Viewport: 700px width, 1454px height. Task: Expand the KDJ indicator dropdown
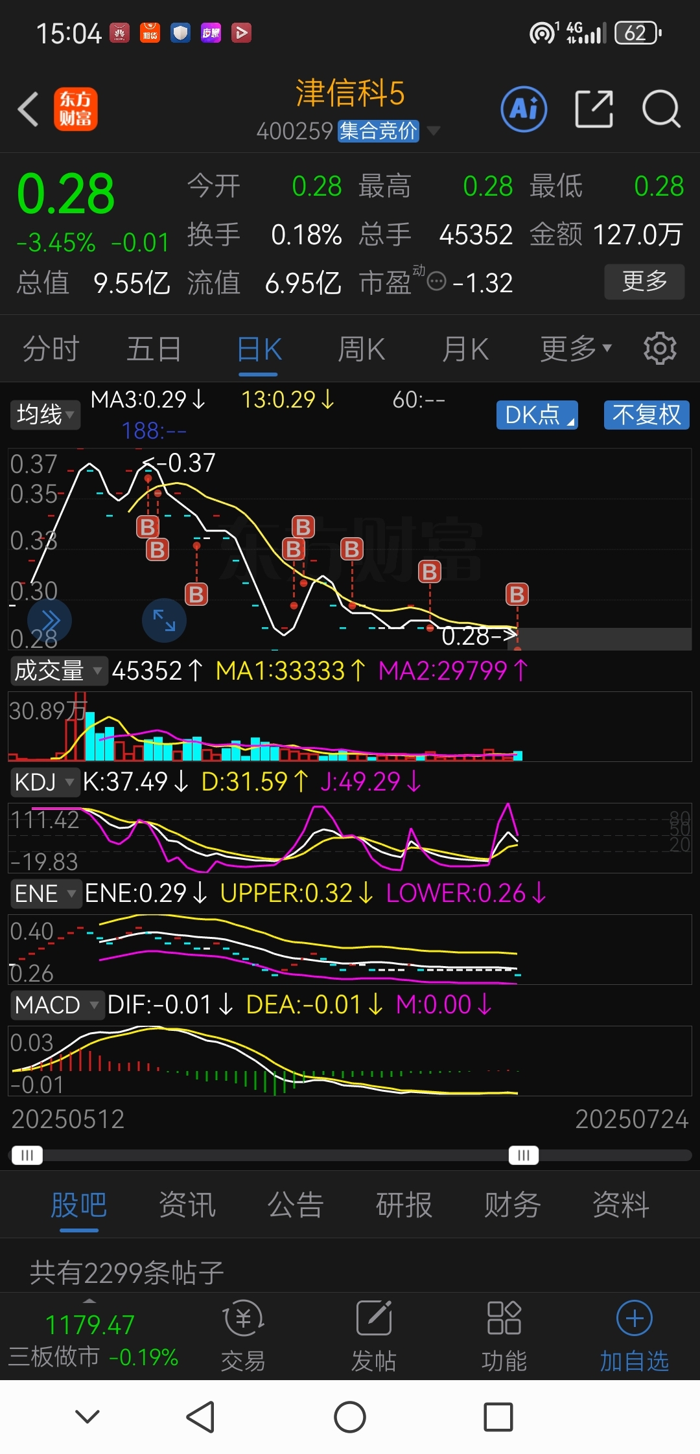coord(44,782)
